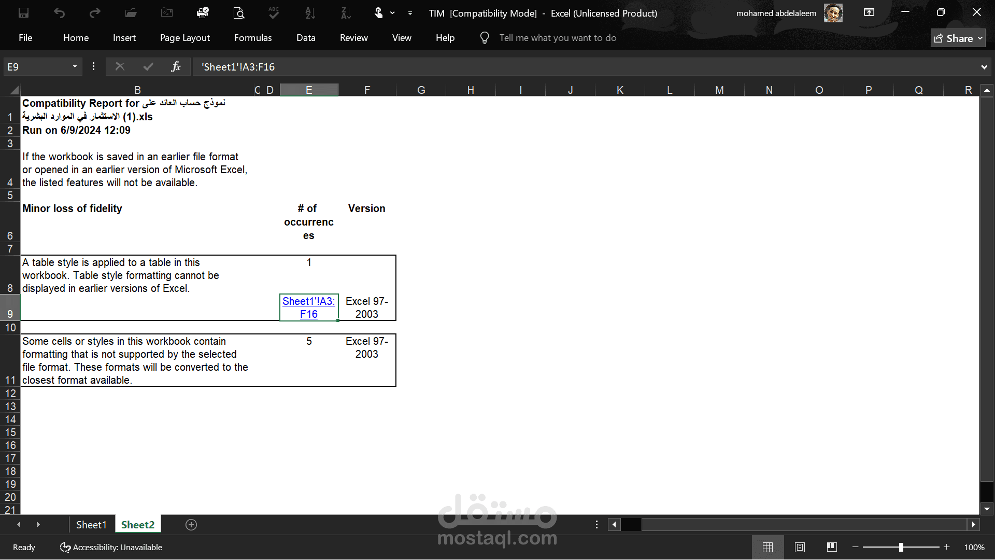Viewport: 995px width, 560px height.
Task: Switch to Page Break Preview icon
Action: 832,548
